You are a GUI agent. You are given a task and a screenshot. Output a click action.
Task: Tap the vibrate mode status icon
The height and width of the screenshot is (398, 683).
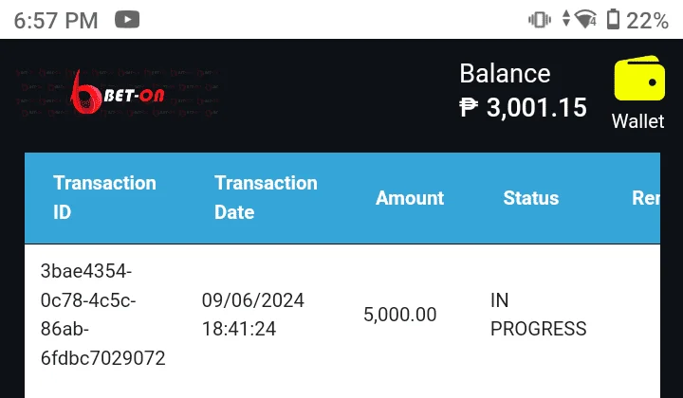(x=540, y=20)
